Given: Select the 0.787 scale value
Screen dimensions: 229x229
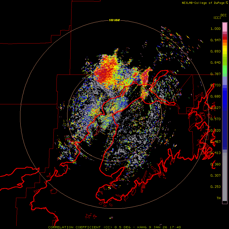Looking at the screenshot, I should (216, 74).
